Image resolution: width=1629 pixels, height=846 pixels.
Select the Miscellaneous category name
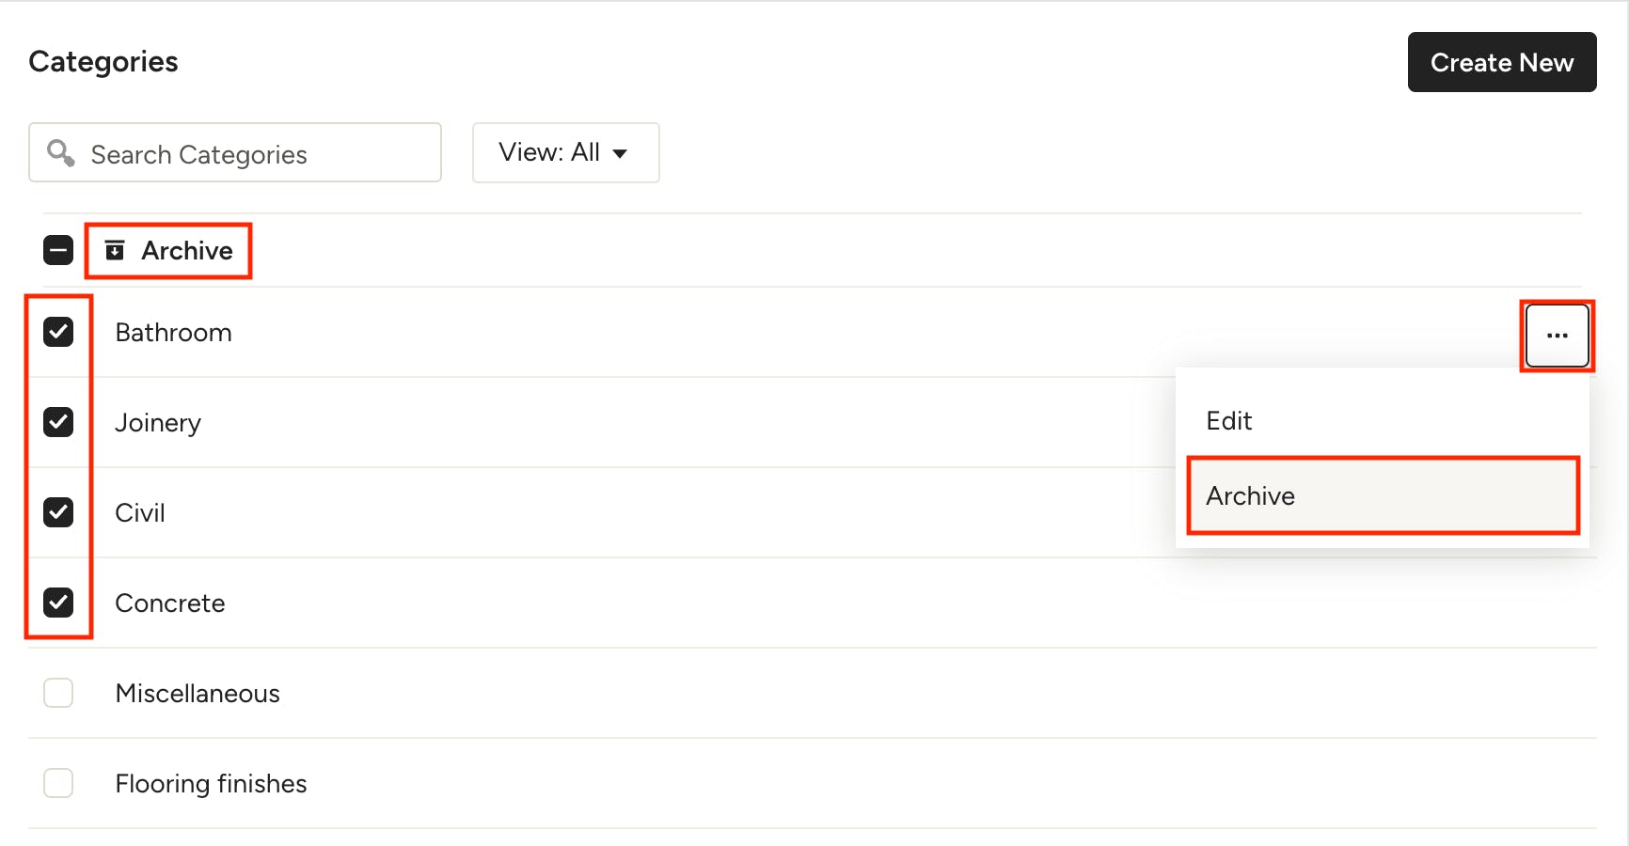pos(198,694)
